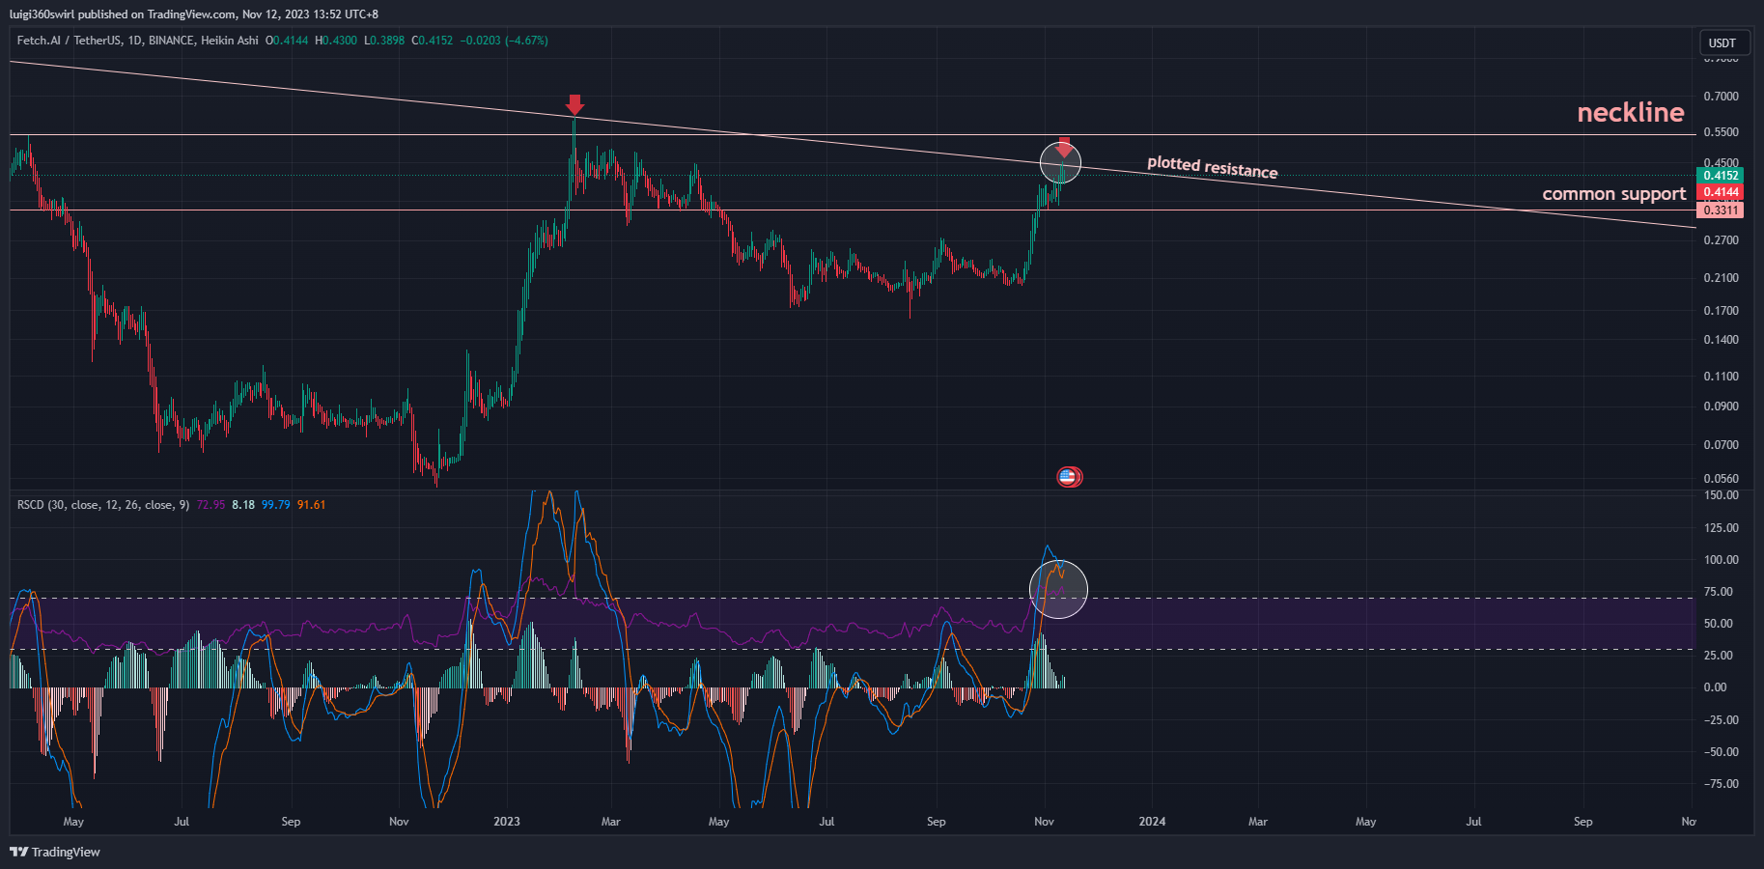Viewport: 1764px width, 869px height.
Task: Select the common support annotation text
Action: click(1614, 194)
